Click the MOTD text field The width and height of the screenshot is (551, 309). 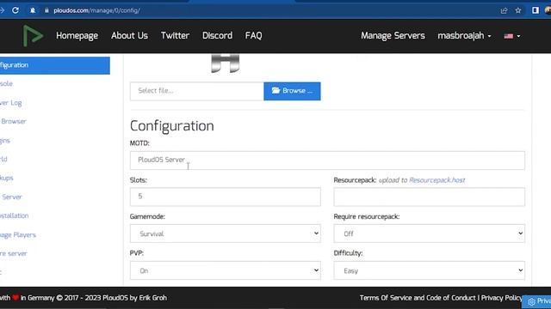327,161
